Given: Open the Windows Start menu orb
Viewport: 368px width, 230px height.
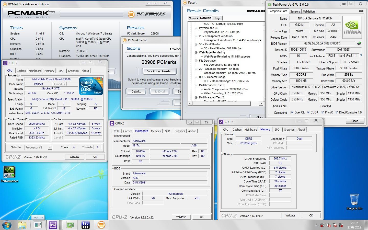Looking at the screenshot, I should (6, 225).
